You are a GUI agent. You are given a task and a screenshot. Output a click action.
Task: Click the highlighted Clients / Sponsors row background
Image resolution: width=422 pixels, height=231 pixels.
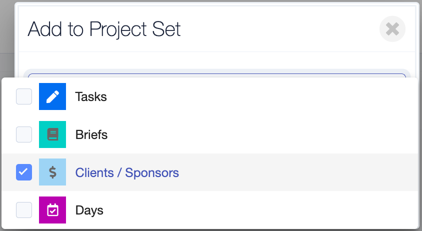(296, 172)
